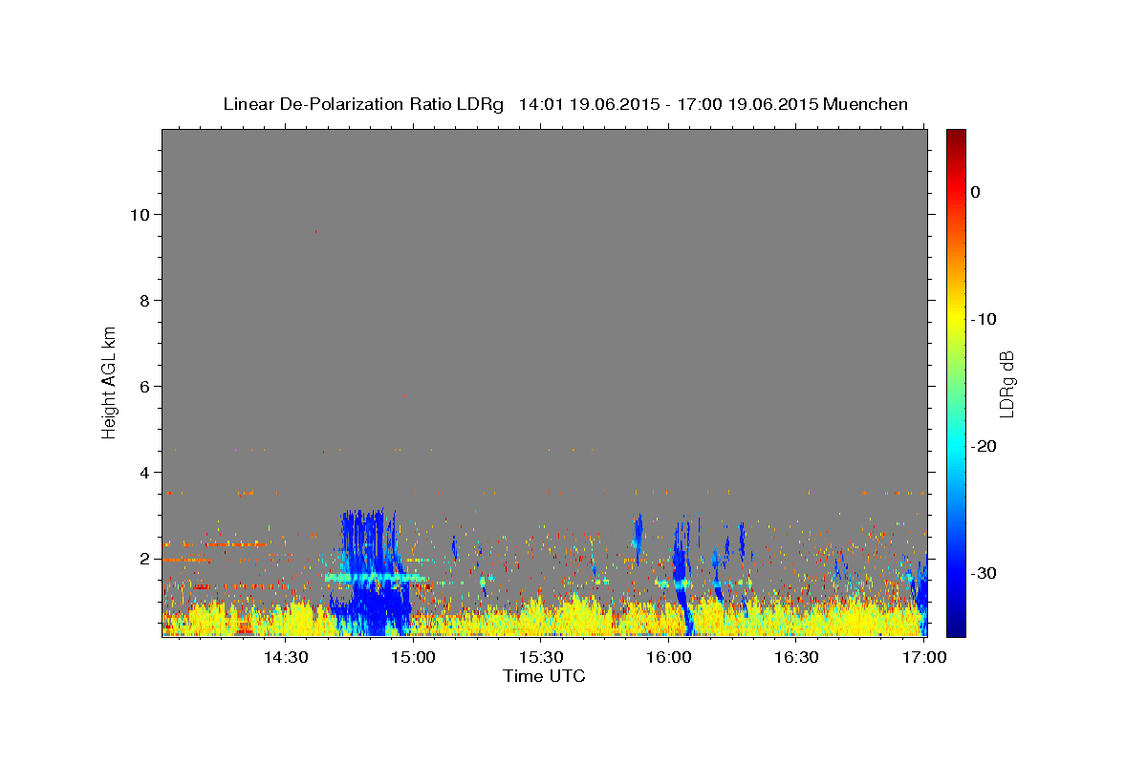
Task: Click the height tick label 6
Action: [145, 386]
